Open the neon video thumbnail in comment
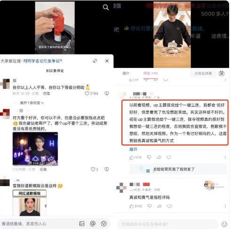 (35, 149)
